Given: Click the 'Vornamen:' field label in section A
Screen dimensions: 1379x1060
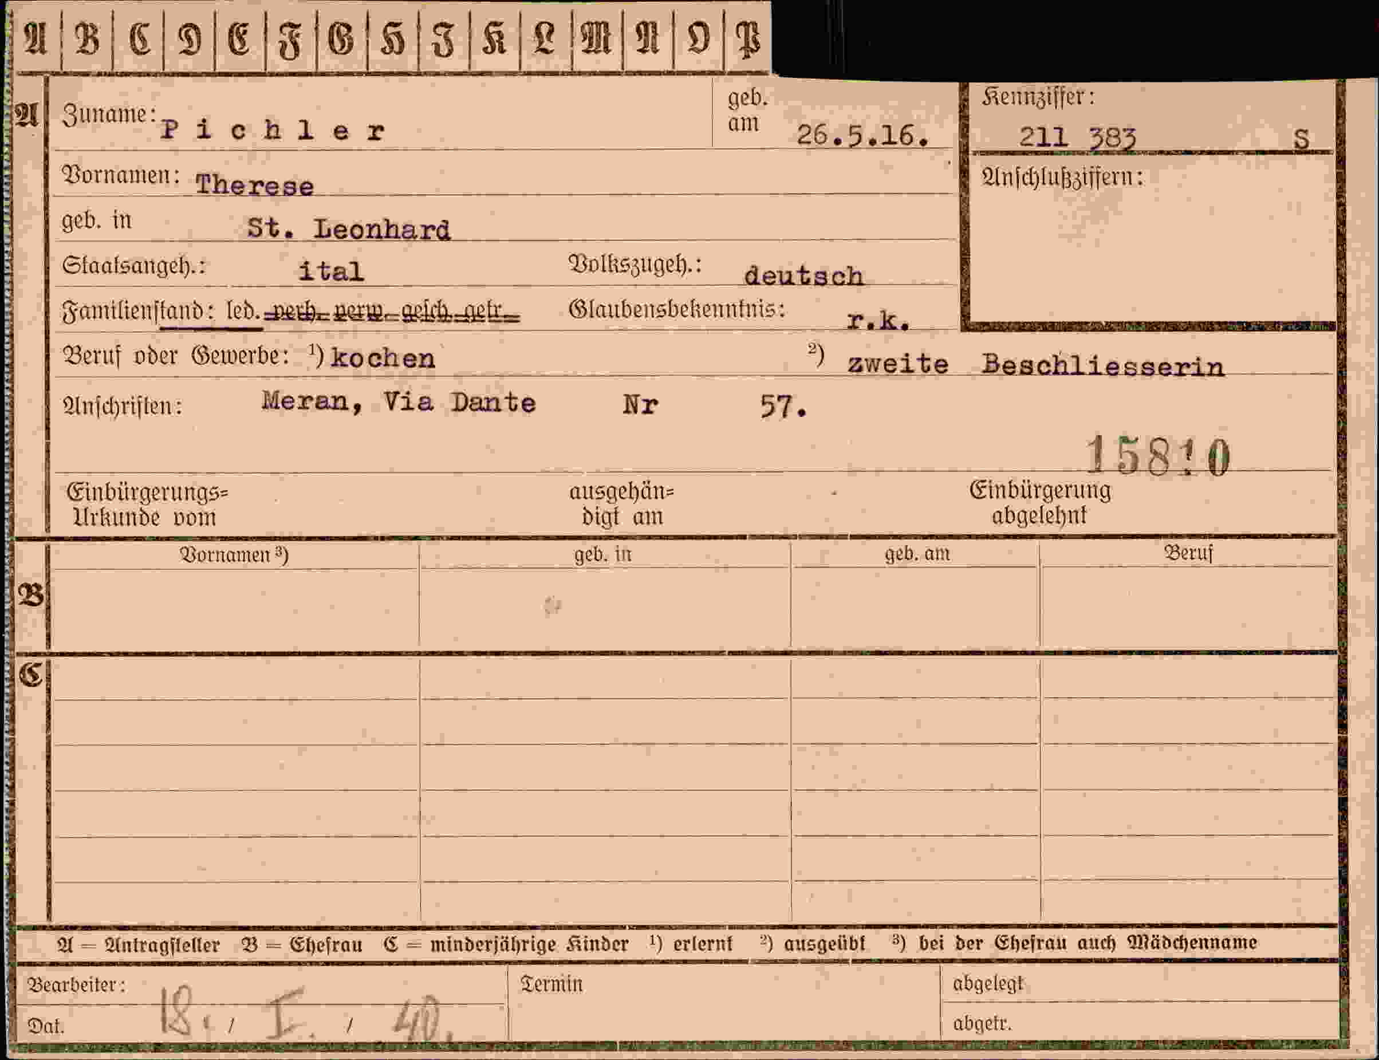Looking at the screenshot, I should tap(120, 175).
